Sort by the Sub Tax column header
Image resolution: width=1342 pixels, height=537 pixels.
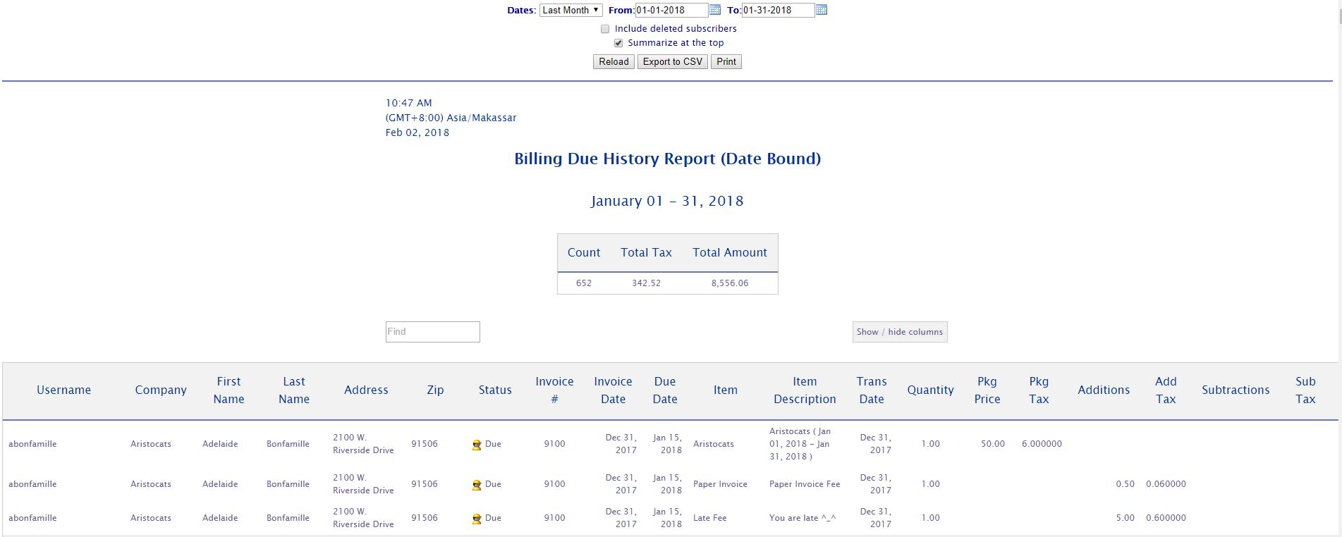(1305, 390)
